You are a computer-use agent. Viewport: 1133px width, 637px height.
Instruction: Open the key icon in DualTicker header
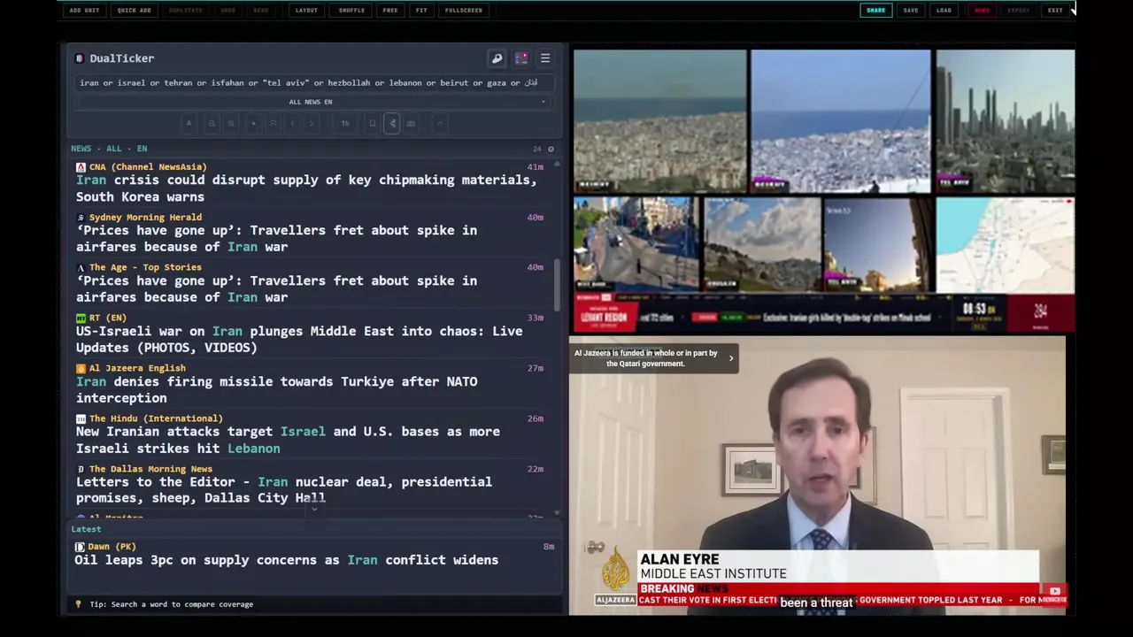tap(497, 58)
